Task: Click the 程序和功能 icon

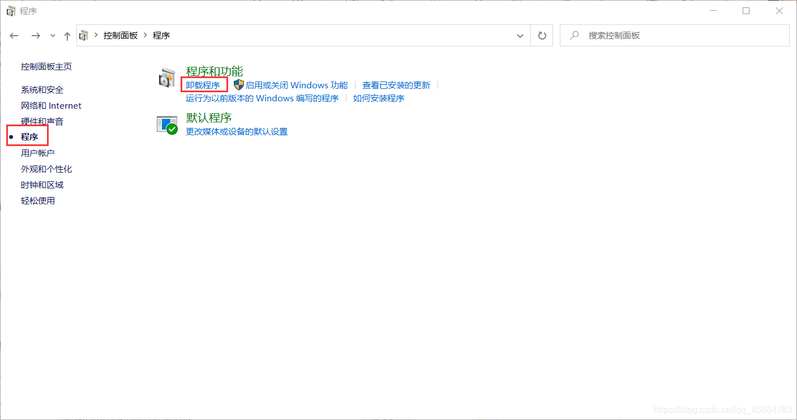Action: [167, 79]
